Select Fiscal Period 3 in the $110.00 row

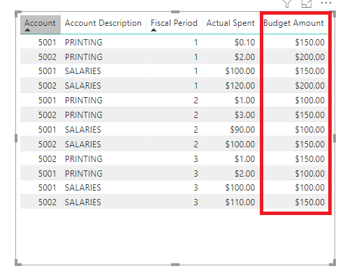click(196, 202)
